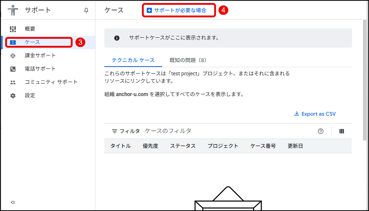Click the pin icon beside サポート header
This screenshot has height=211, width=369.
(86, 11)
